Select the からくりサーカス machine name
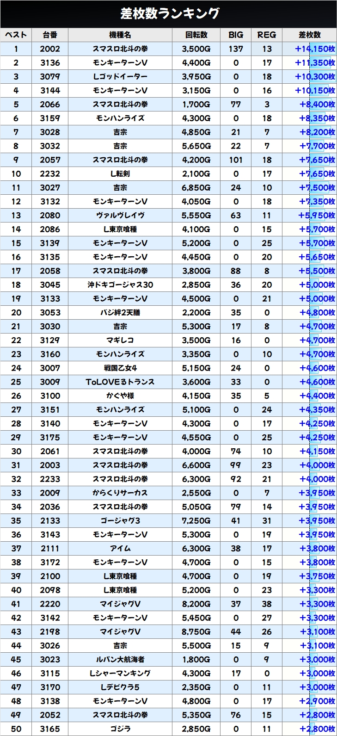The height and width of the screenshot is (736, 337). click(120, 493)
